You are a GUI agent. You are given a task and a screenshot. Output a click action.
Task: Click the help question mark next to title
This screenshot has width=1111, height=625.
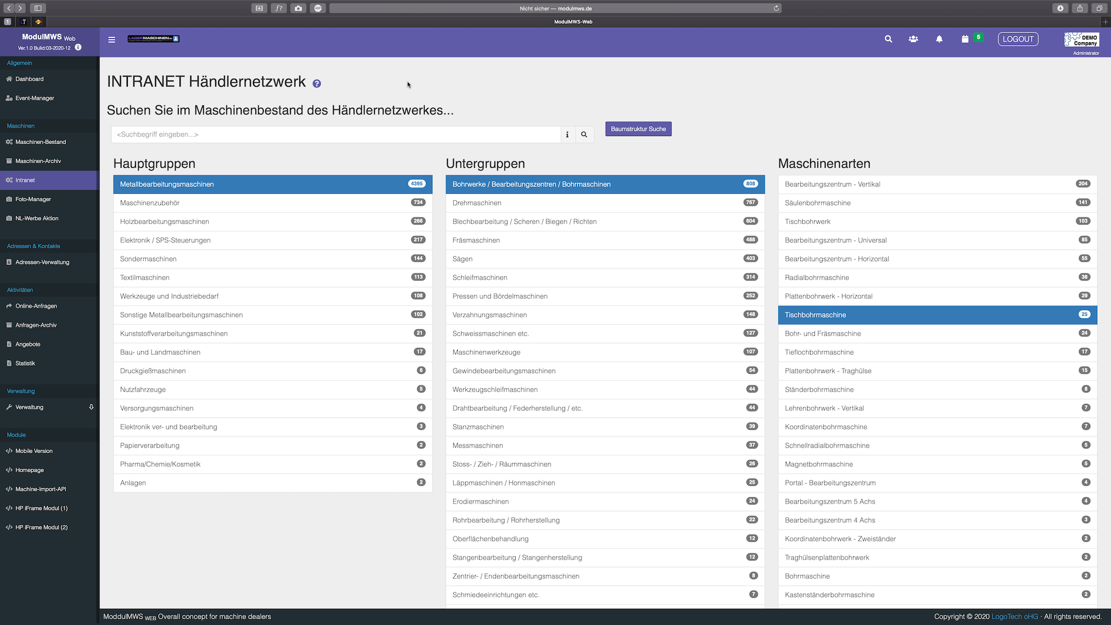[317, 84]
